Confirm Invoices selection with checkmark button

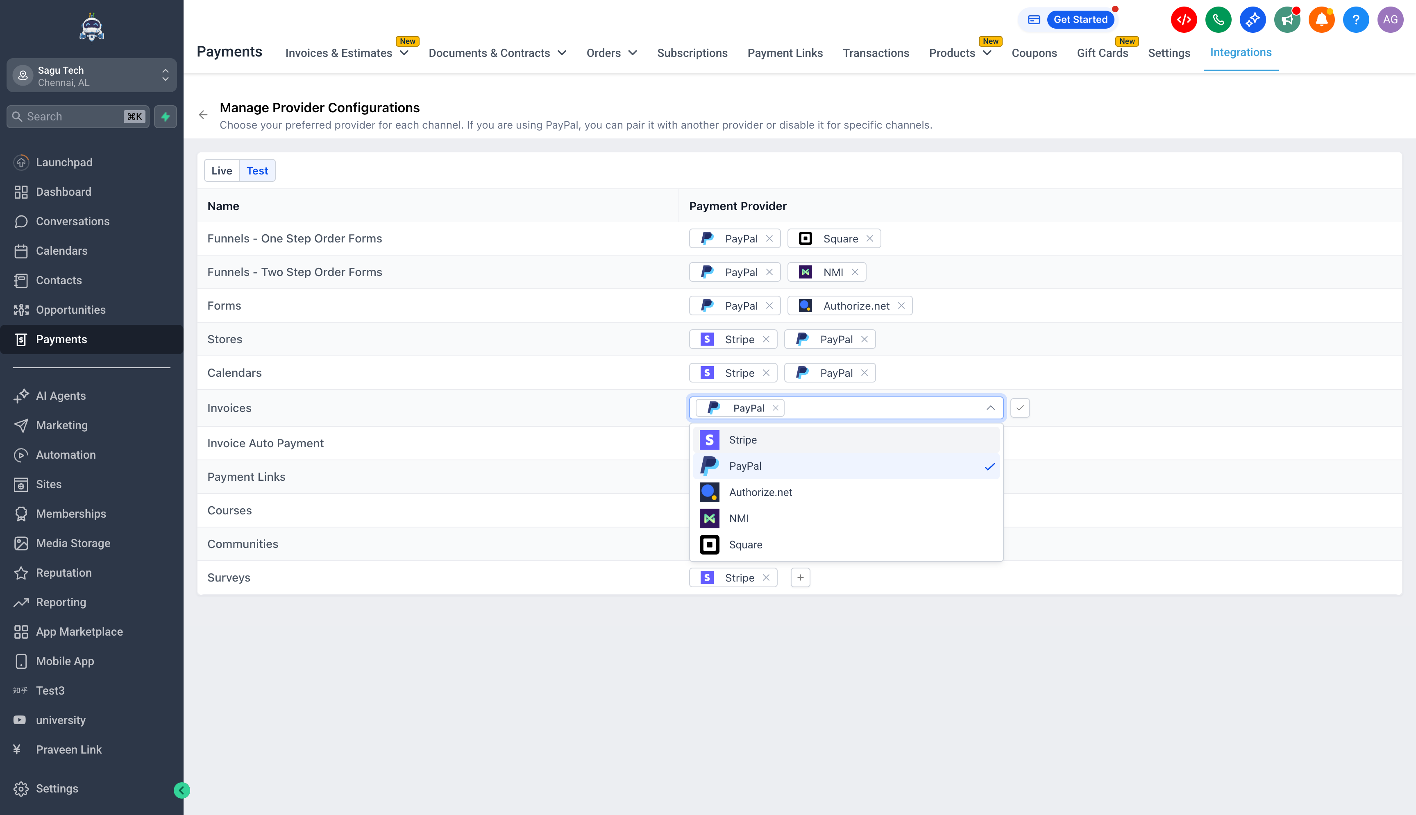point(1019,407)
